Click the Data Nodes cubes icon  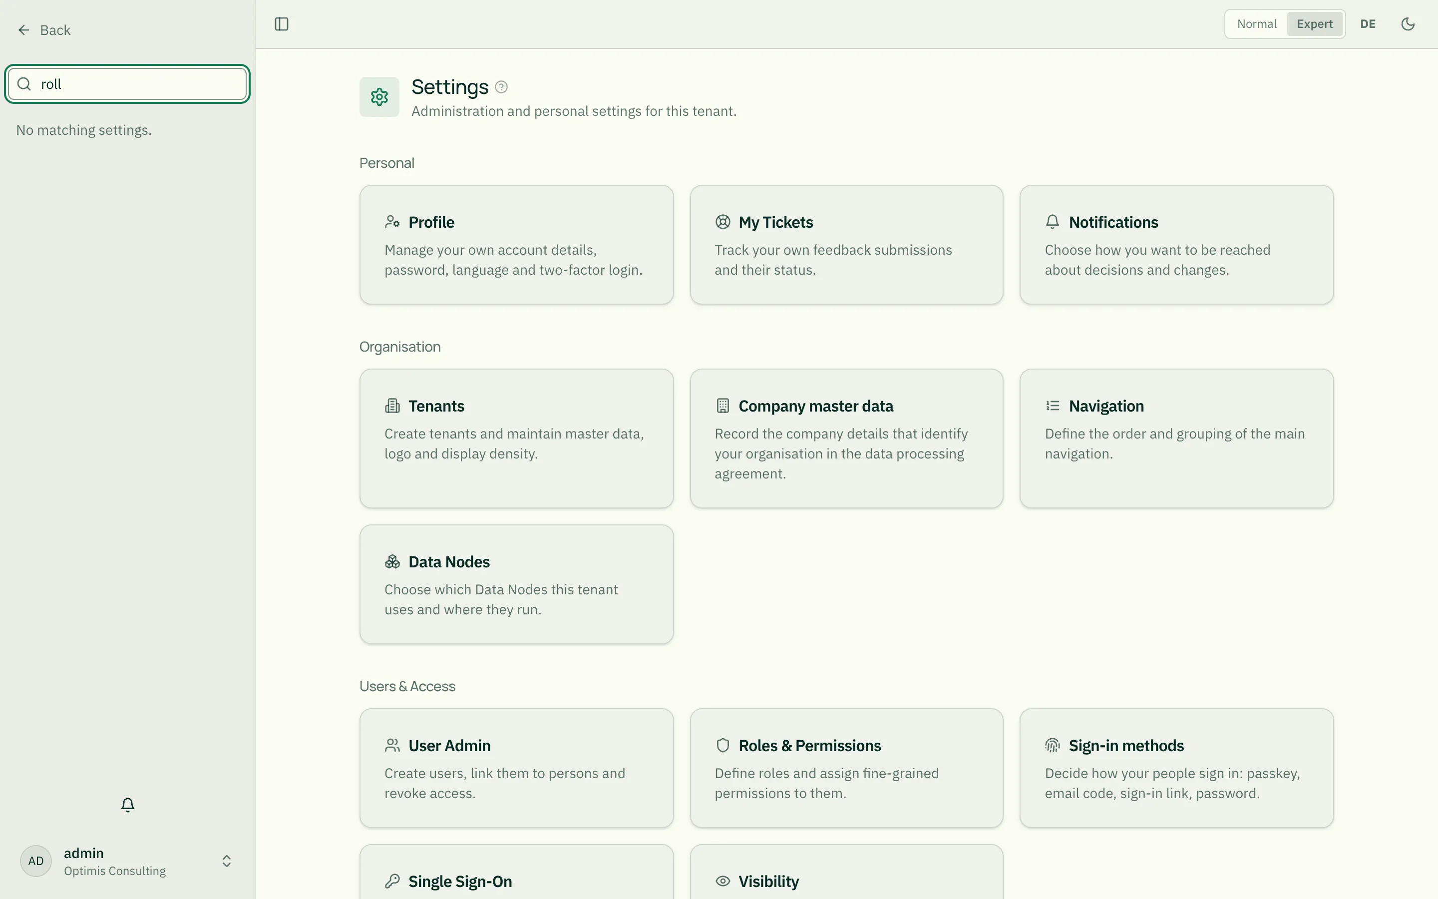tap(392, 562)
